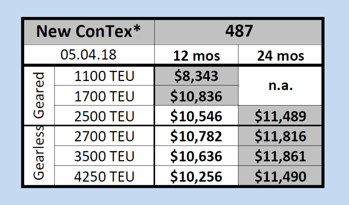Screen dimensions: 349x205
Task: Click the $11,816 rate cell
Action: coord(281,137)
